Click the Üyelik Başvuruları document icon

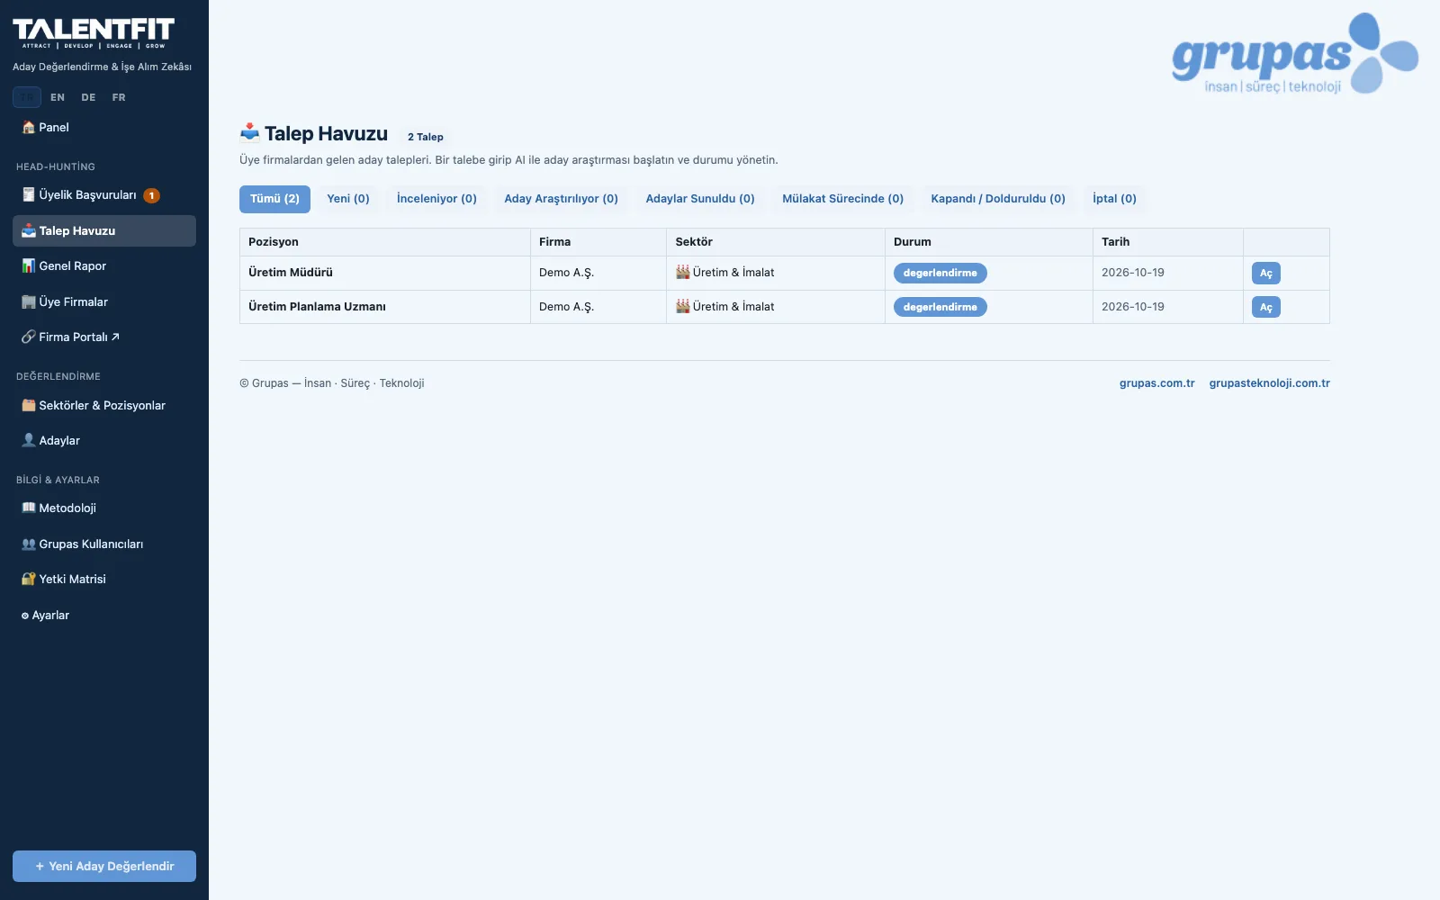coord(29,195)
